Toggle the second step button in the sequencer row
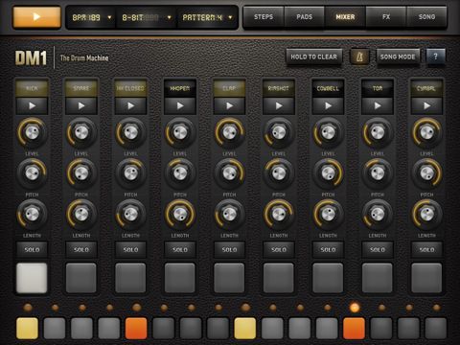This screenshot has height=345, width=460. [x=55, y=328]
